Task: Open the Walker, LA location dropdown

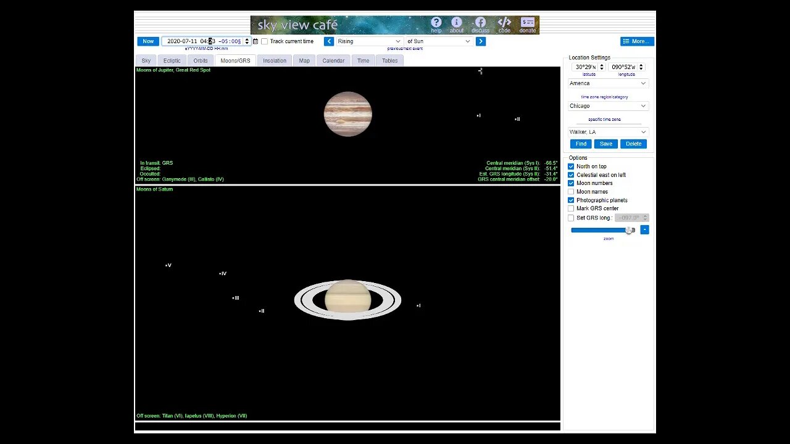Action: coord(608,132)
